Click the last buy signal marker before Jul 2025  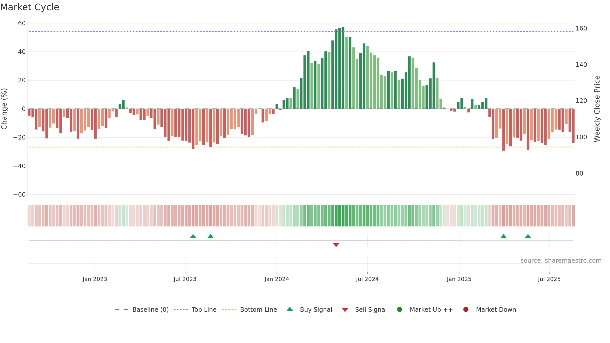(528, 236)
